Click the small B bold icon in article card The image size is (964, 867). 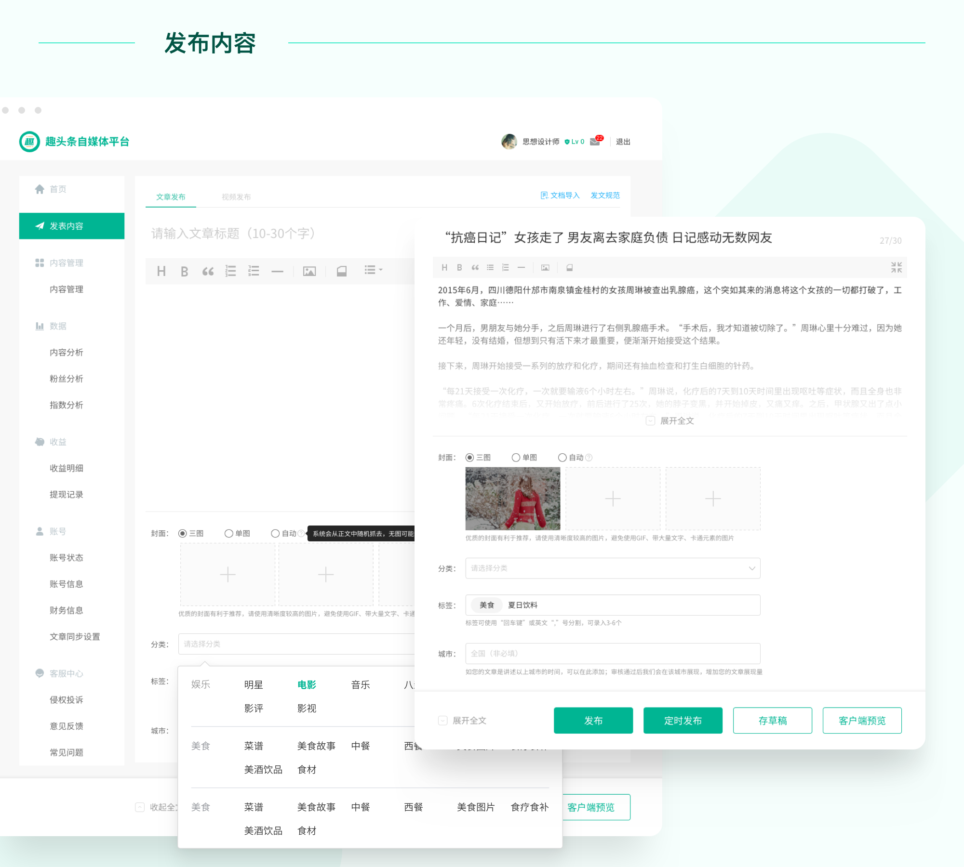pos(459,267)
